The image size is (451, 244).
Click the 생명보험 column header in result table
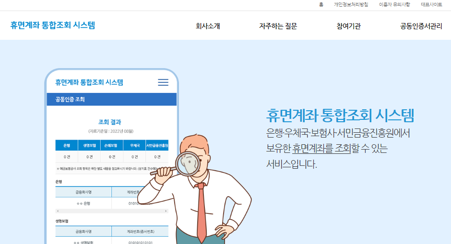[89, 145]
